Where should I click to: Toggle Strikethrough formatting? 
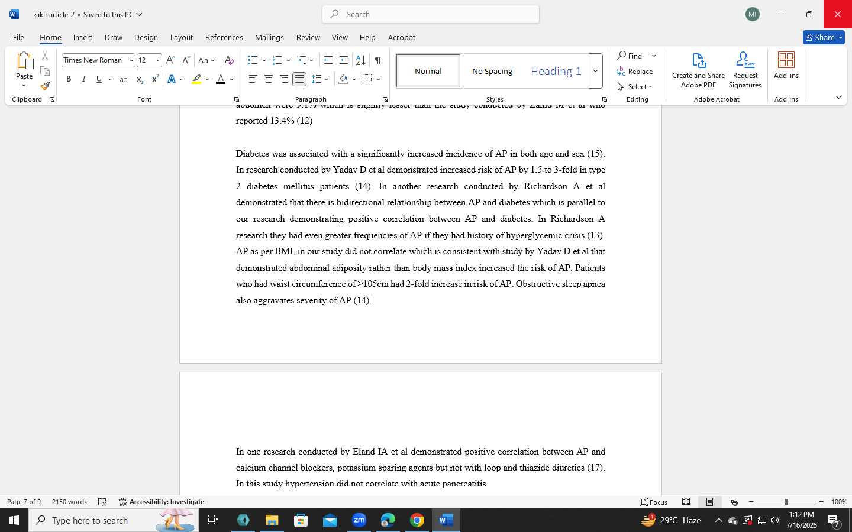coord(123,79)
